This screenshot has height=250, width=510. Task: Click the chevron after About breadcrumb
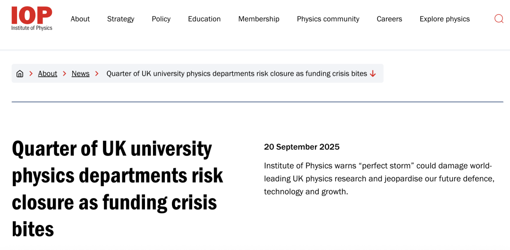coord(65,74)
